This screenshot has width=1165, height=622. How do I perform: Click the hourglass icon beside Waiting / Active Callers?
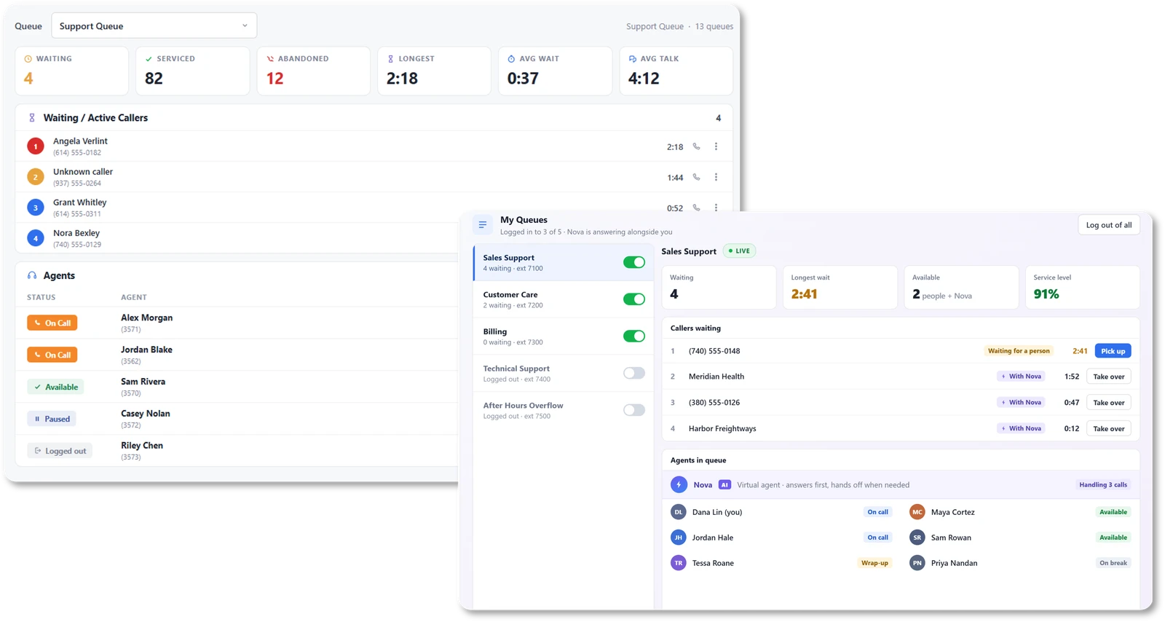click(32, 117)
